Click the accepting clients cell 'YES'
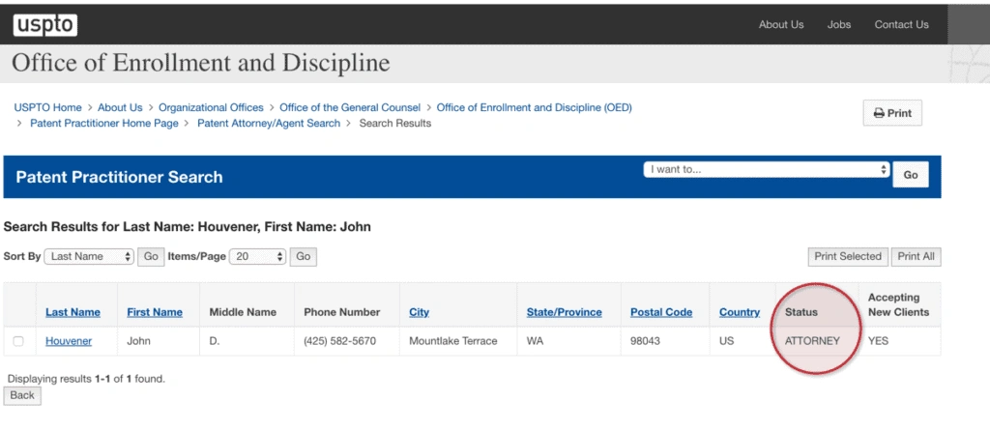 tap(878, 341)
